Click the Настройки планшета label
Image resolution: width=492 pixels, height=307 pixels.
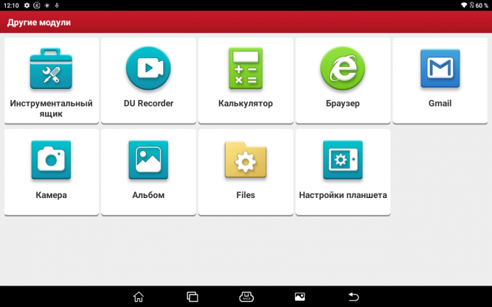(343, 195)
